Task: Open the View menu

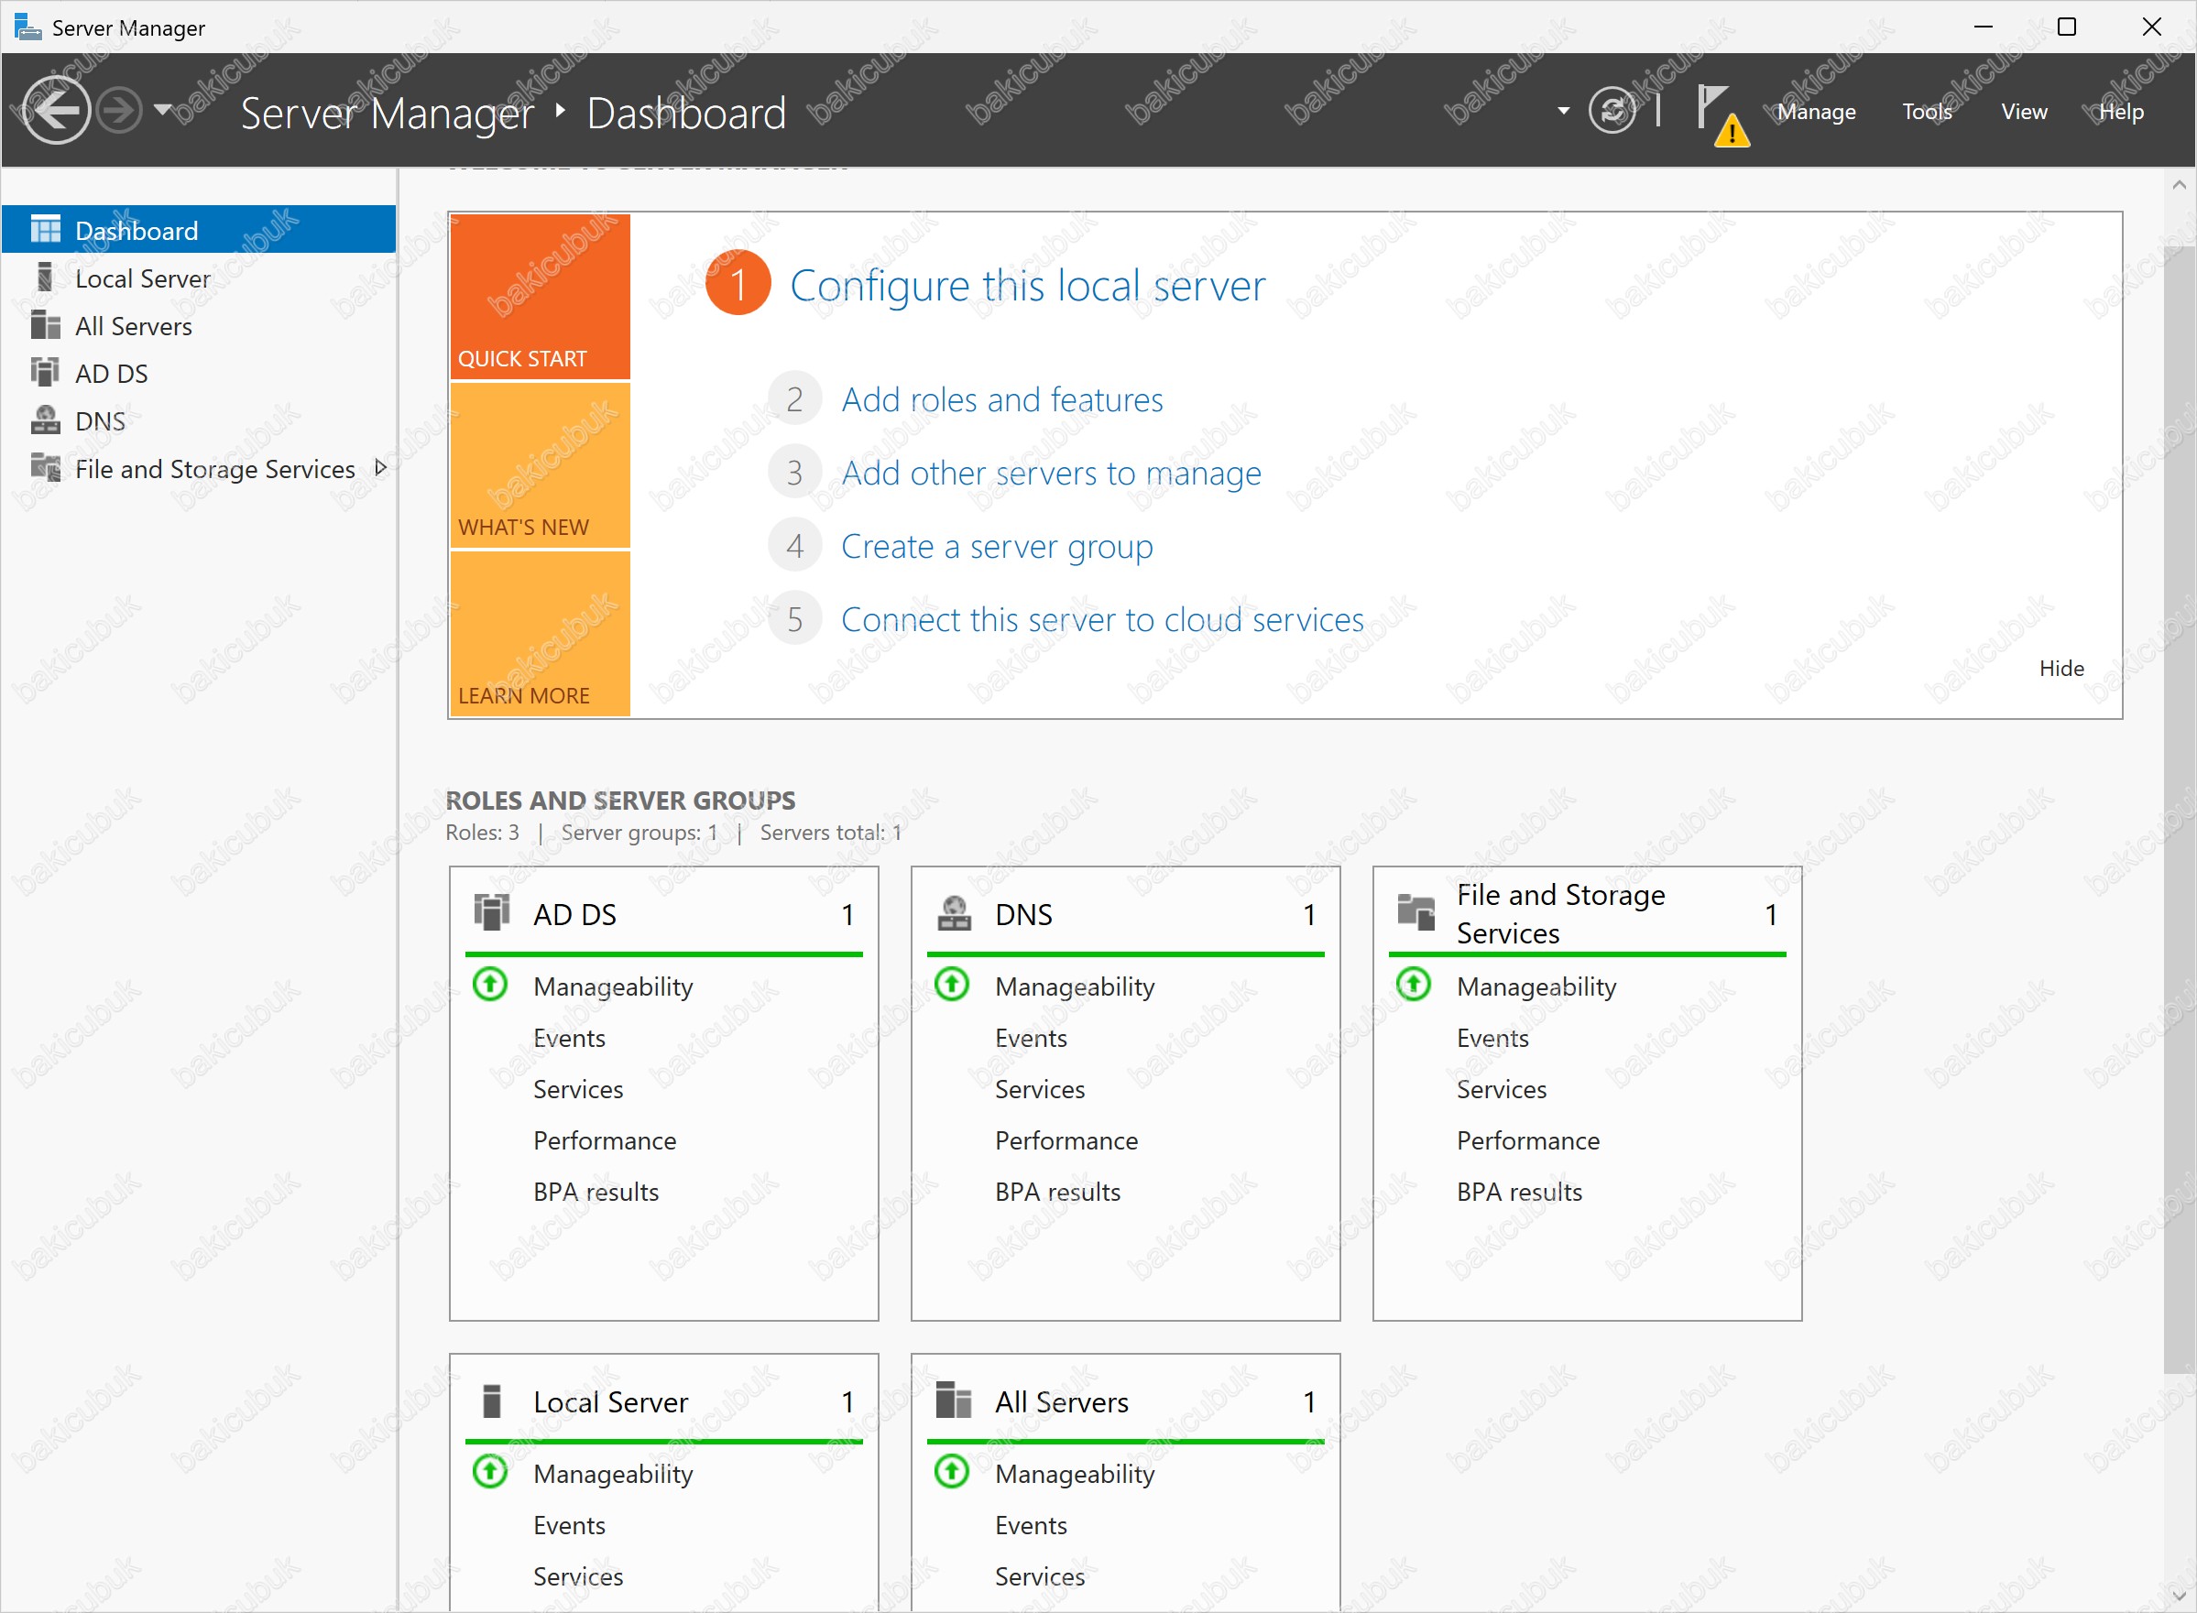Action: [x=2023, y=112]
